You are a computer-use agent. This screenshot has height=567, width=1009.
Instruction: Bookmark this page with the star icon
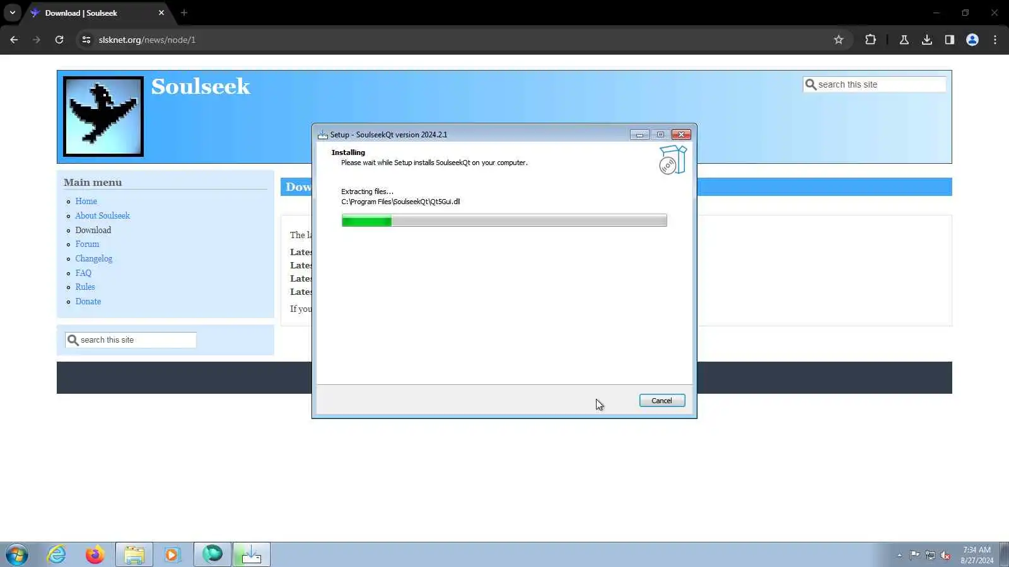click(839, 40)
